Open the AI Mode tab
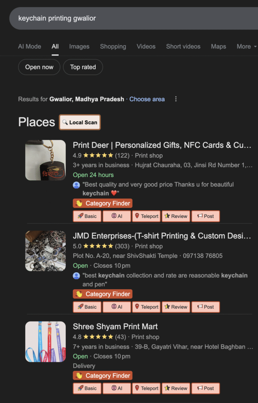258x403 pixels. tap(30, 46)
